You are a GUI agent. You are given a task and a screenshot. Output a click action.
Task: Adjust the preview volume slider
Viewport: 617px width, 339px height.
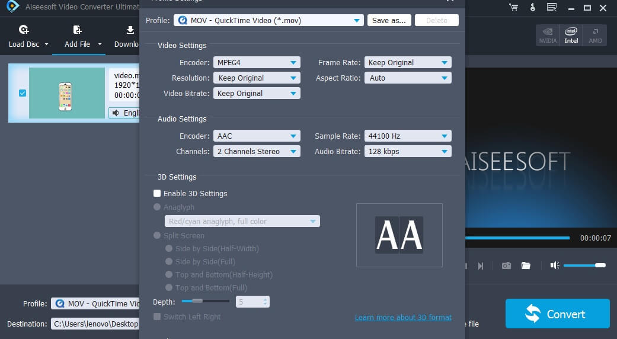tap(584, 266)
